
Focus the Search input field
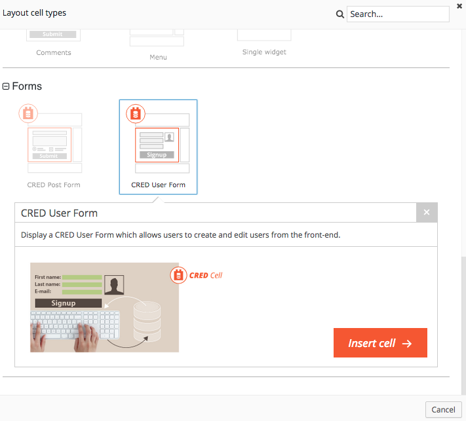[398, 14]
